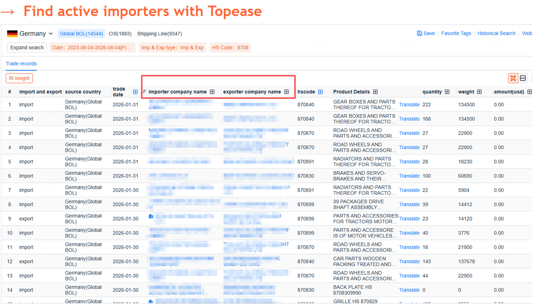Select the Global BOL(14544) tab
The height and width of the screenshot is (306, 540).
(x=81, y=34)
